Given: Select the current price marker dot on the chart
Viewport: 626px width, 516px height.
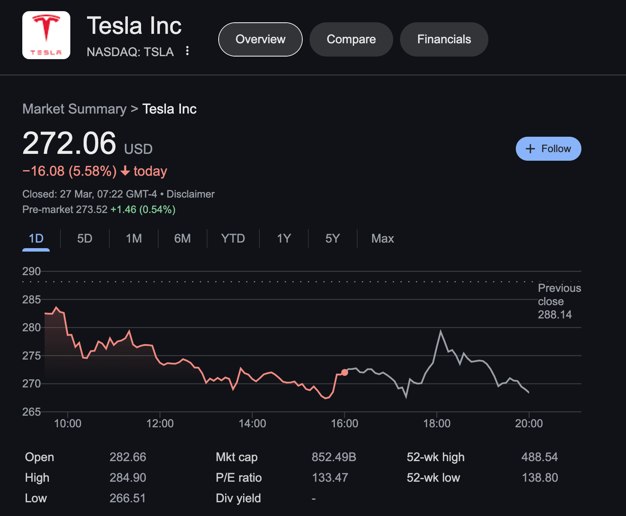Looking at the screenshot, I should (345, 372).
